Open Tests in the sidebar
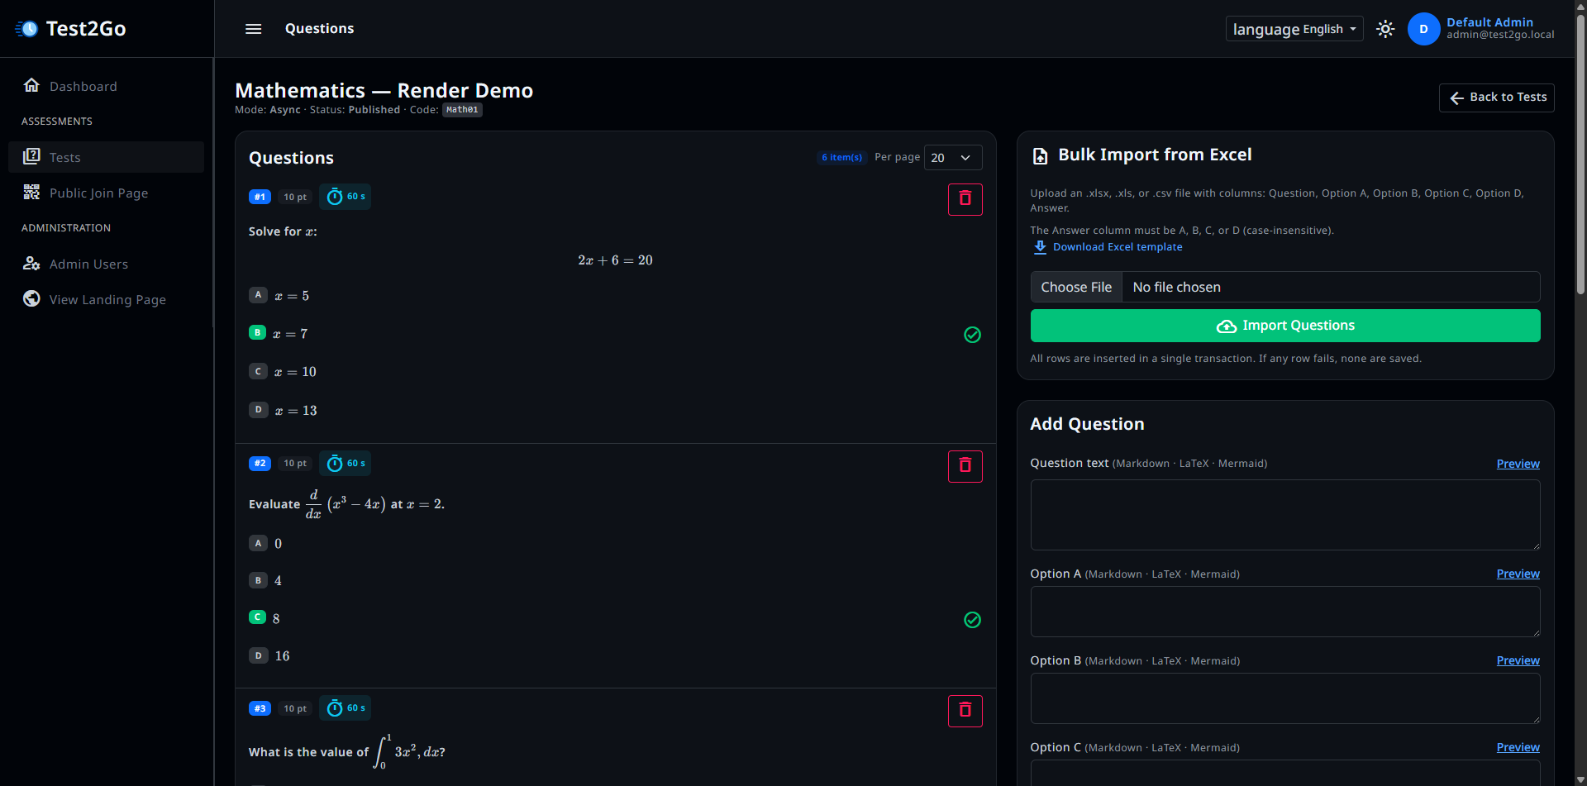1587x786 pixels. [106, 157]
